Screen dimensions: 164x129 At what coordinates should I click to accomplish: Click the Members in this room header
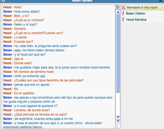click(x=142, y=8)
